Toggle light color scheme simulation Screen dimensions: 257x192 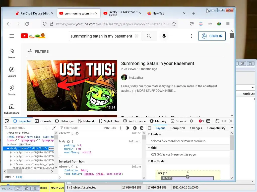[128, 128]
